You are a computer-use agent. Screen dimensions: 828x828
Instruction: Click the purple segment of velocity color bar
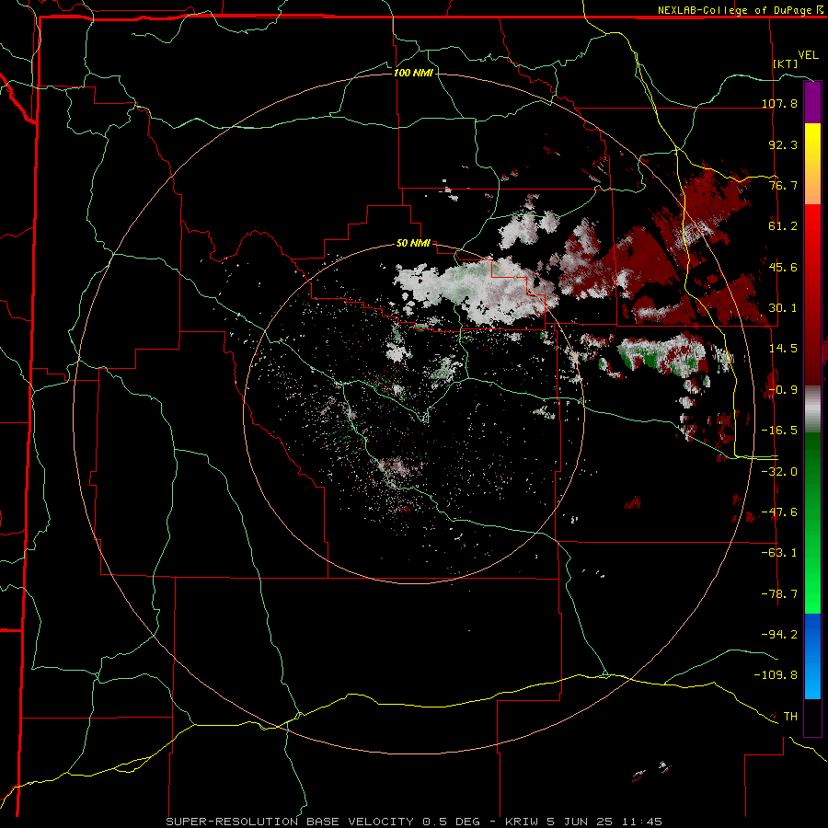[x=812, y=103]
